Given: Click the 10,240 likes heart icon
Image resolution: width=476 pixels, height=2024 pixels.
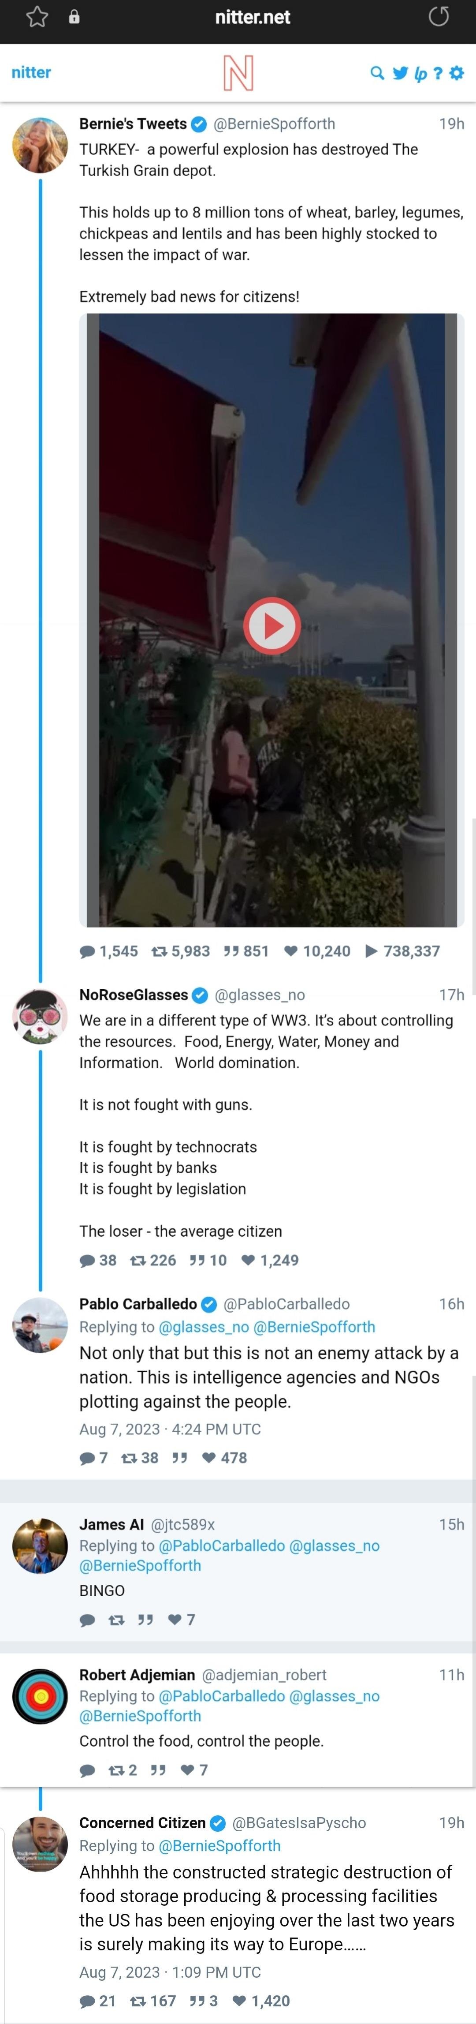Looking at the screenshot, I should tap(290, 951).
